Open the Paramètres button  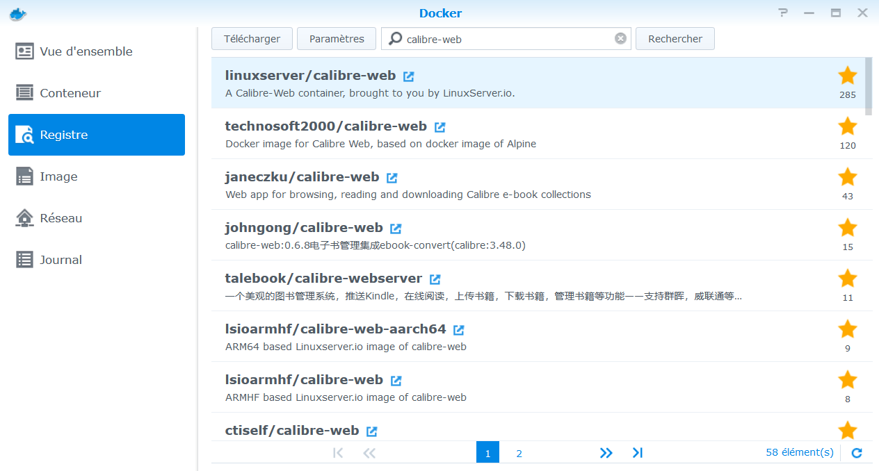(337, 39)
